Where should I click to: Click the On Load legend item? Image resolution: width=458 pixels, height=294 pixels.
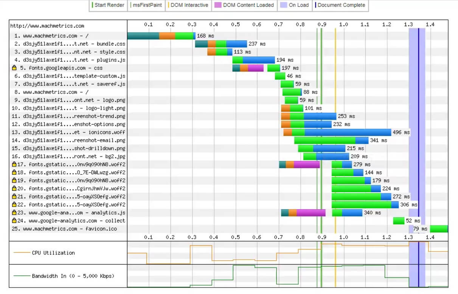(x=294, y=5)
